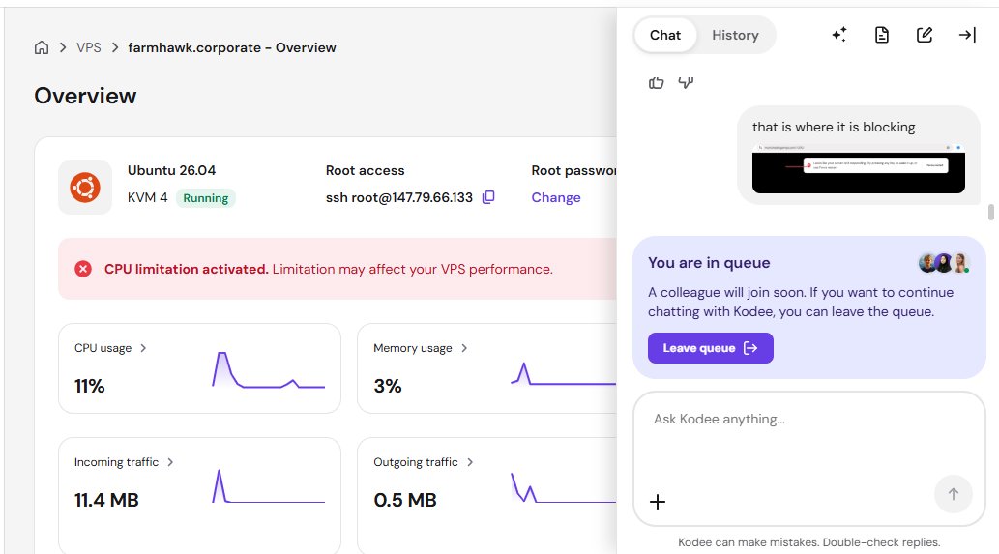Click support agents avatars in queue card
Image resolution: width=999 pixels, height=554 pixels.
tap(944, 262)
